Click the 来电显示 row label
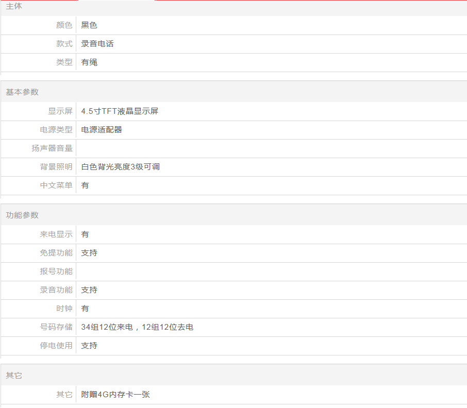Image resolution: width=467 pixels, height=408 pixels. (56, 234)
